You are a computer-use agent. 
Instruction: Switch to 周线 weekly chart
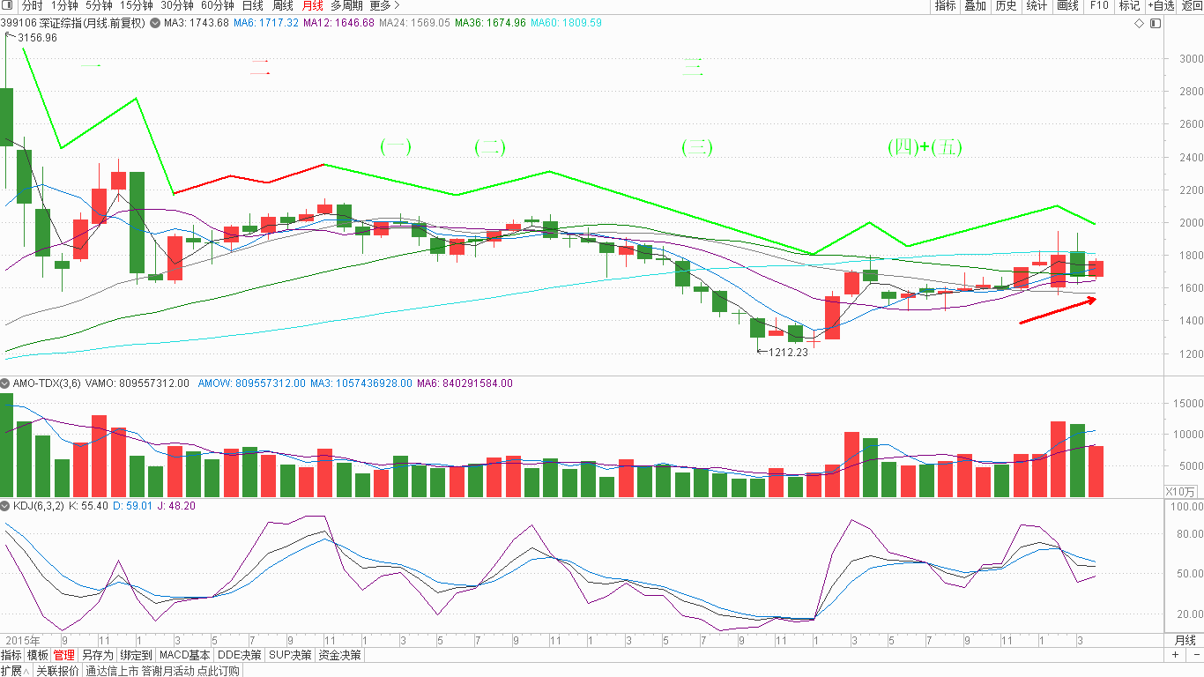point(282,5)
